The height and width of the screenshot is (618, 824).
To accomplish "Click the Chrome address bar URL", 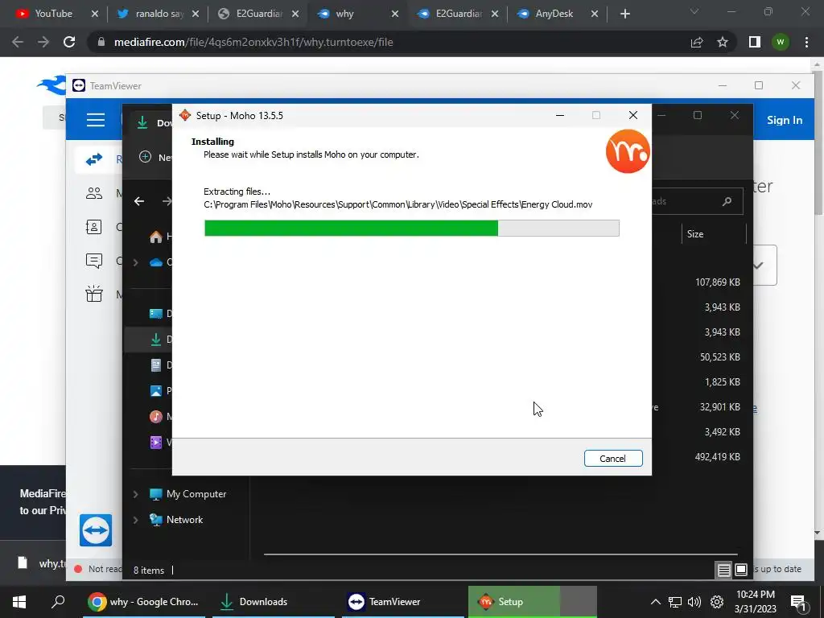I will click(x=253, y=42).
